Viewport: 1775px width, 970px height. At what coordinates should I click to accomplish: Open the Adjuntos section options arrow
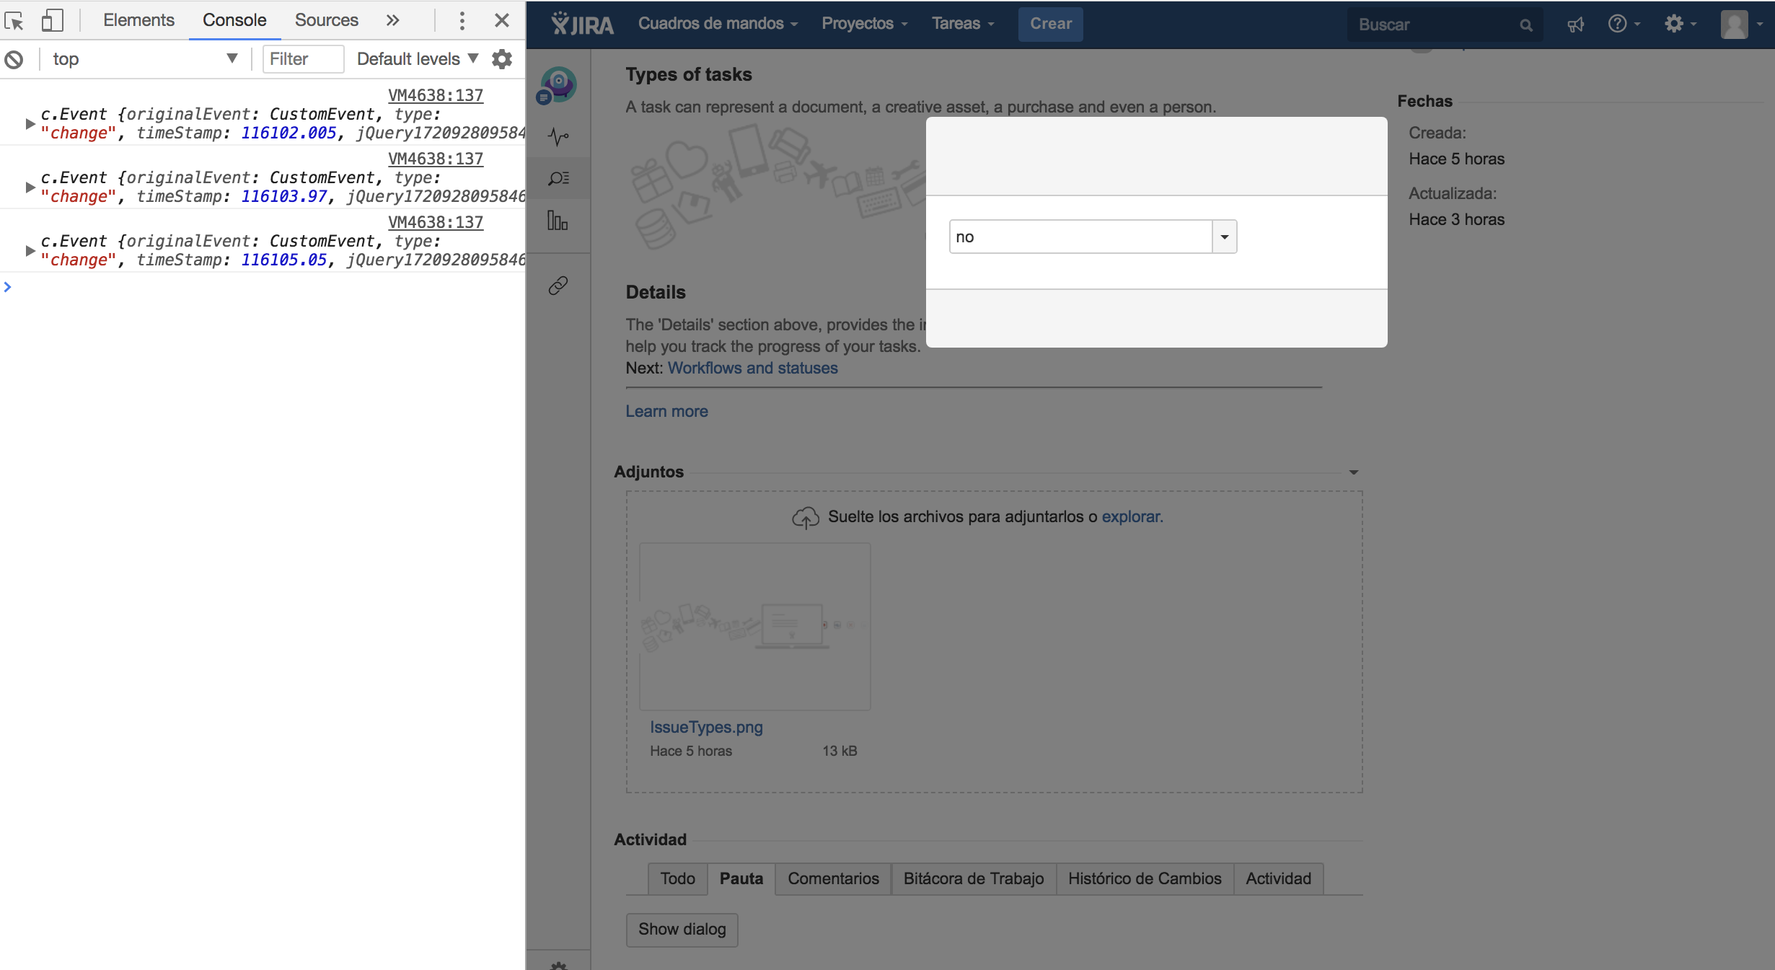tap(1353, 472)
